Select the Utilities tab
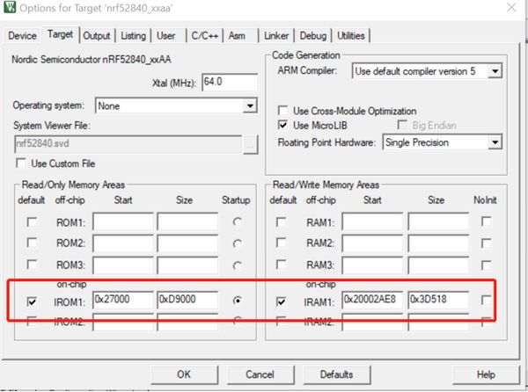Screen dimensions: 528x392 point(350,36)
